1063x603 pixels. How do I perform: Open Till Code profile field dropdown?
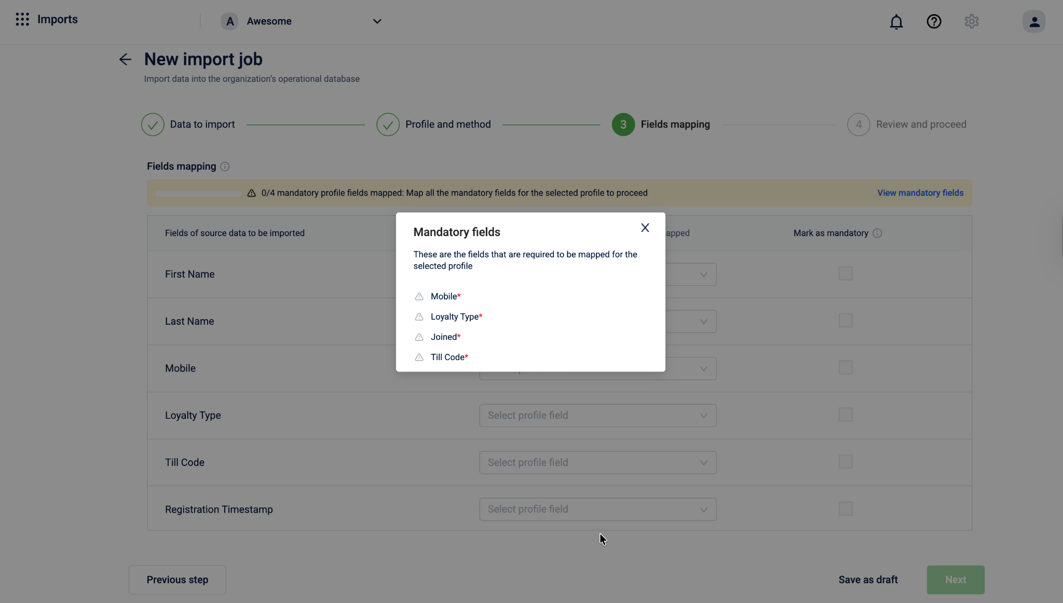(x=597, y=462)
